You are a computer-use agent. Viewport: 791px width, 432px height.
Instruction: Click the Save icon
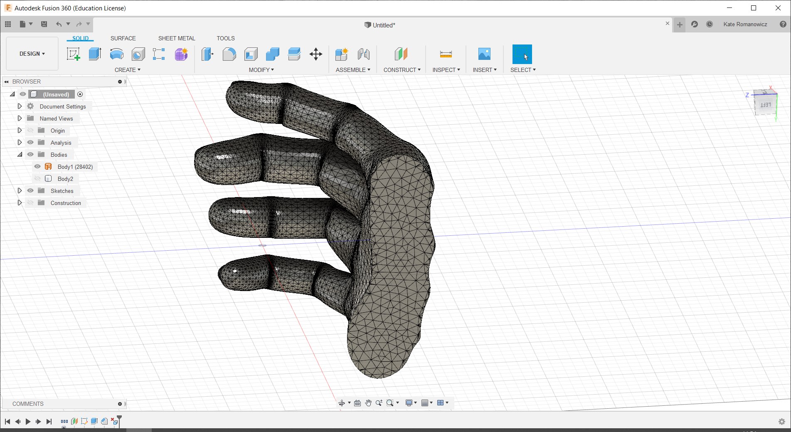(x=44, y=24)
